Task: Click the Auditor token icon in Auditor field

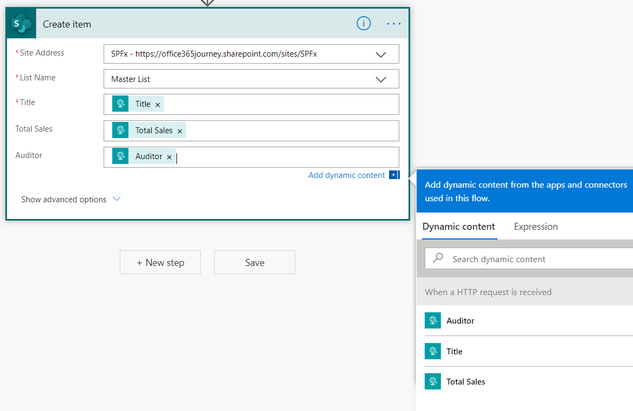Action: pyautogui.click(x=120, y=156)
